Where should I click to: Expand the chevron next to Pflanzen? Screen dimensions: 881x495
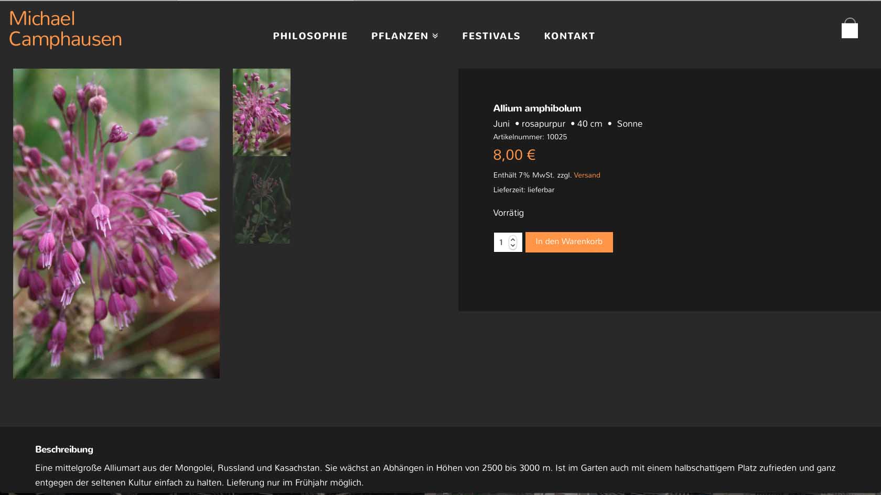(x=435, y=36)
